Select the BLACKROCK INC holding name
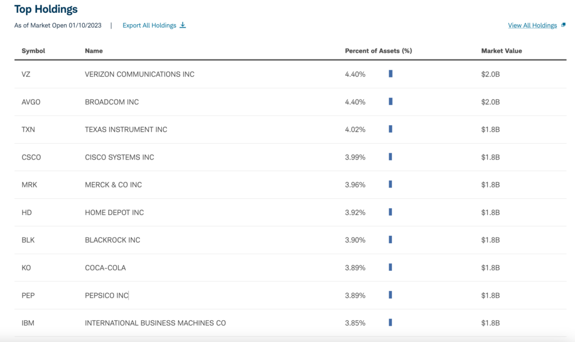This screenshot has width=575, height=342. tap(112, 240)
